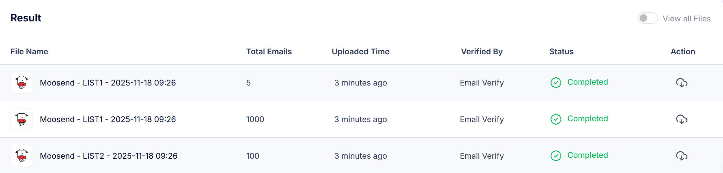Click Completed checkmark badge in first row

pyautogui.click(x=556, y=83)
